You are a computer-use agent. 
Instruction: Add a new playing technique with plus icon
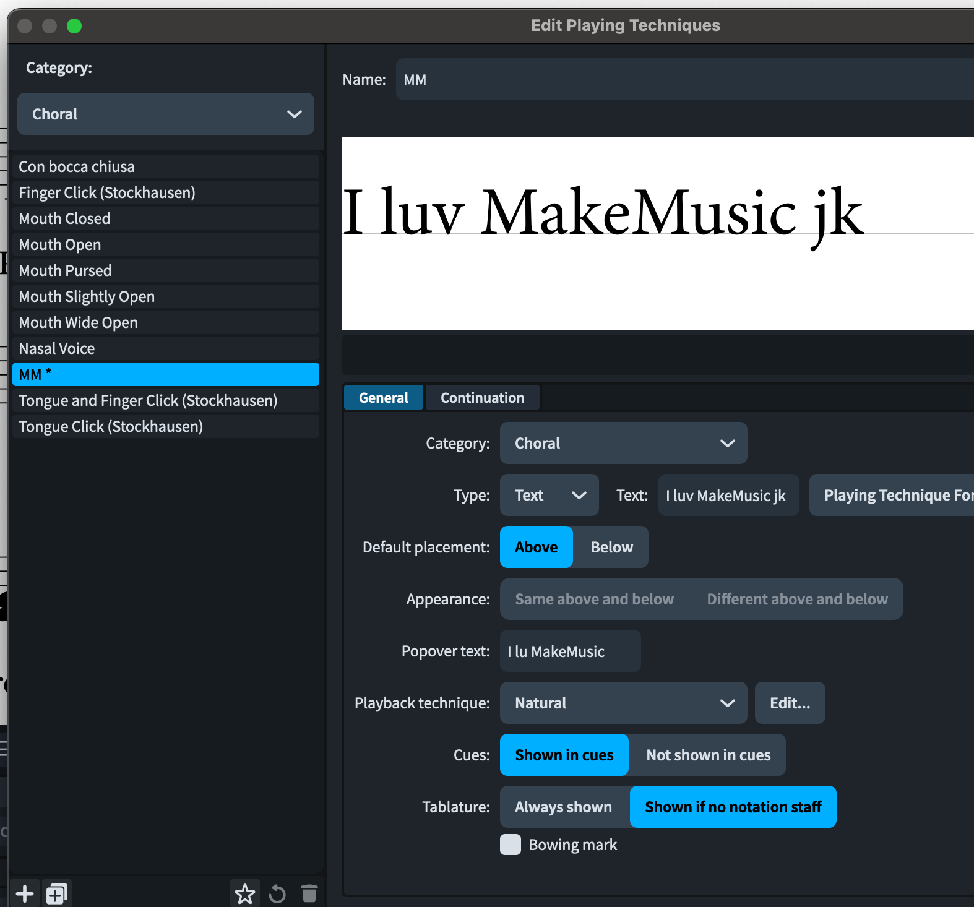pos(25,893)
